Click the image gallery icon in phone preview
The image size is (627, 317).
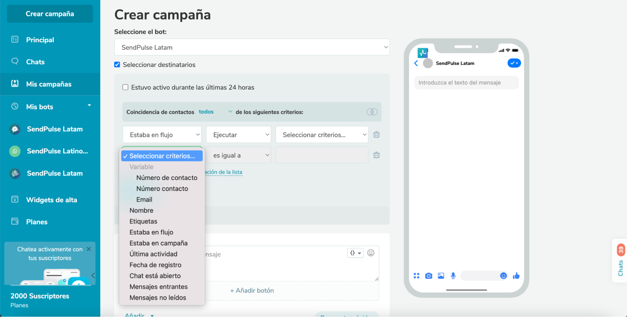(x=441, y=276)
